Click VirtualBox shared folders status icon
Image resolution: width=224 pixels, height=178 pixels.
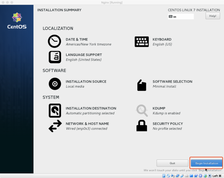187,176
